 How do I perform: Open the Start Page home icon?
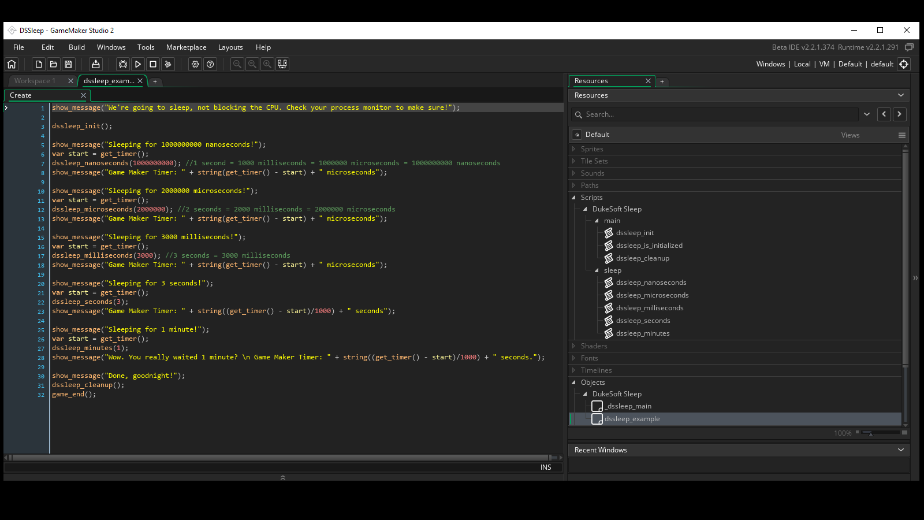(12, 64)
